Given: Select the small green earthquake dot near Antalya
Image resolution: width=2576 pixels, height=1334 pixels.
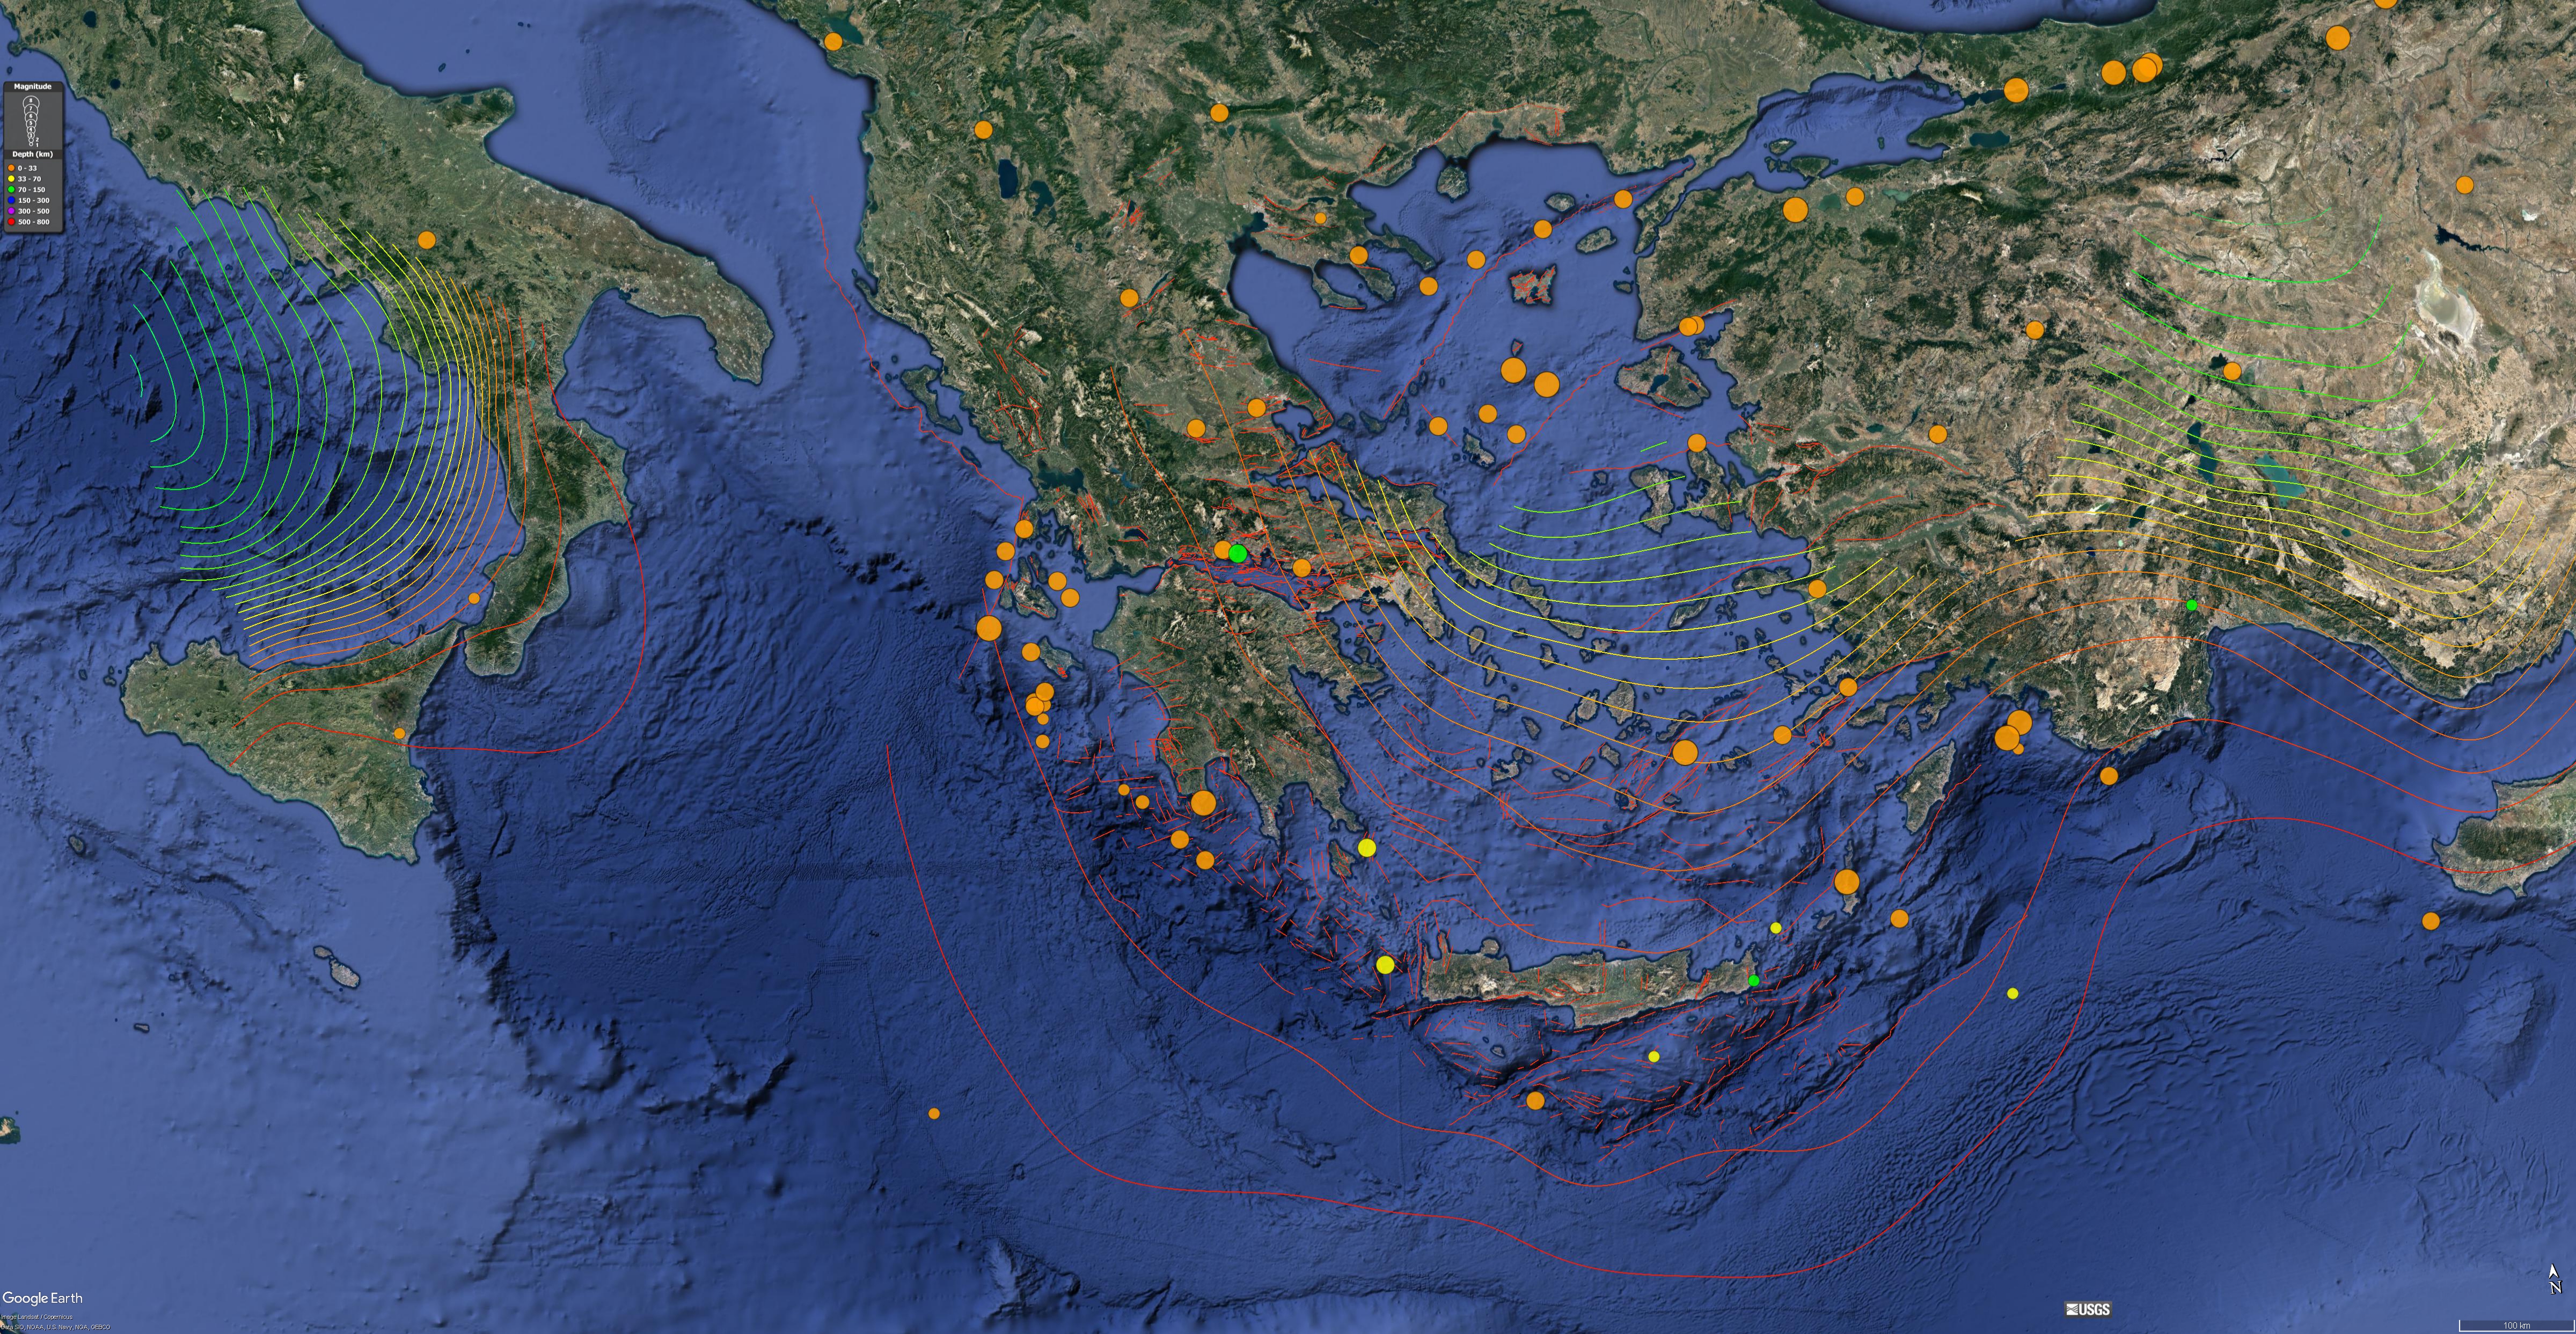Looking at the screenshot, I should [2192, 605].
